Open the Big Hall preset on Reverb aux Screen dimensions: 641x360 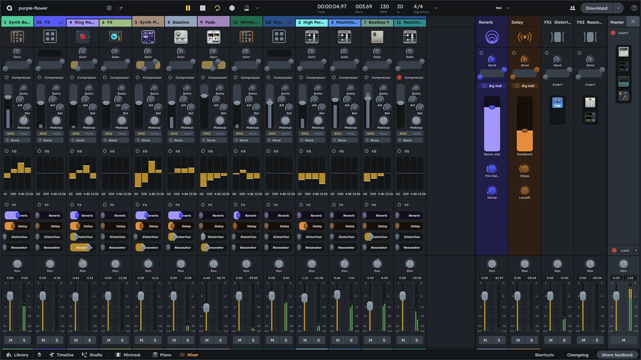(492, 86)
